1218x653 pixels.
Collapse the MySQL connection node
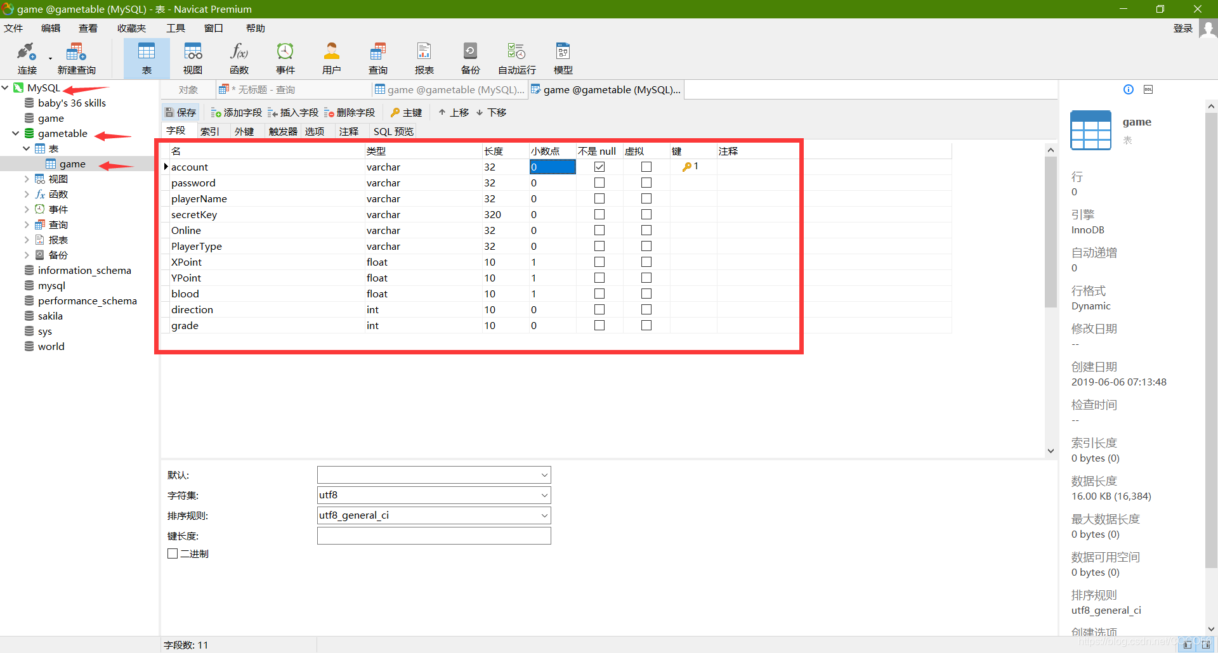coord(5,87)
